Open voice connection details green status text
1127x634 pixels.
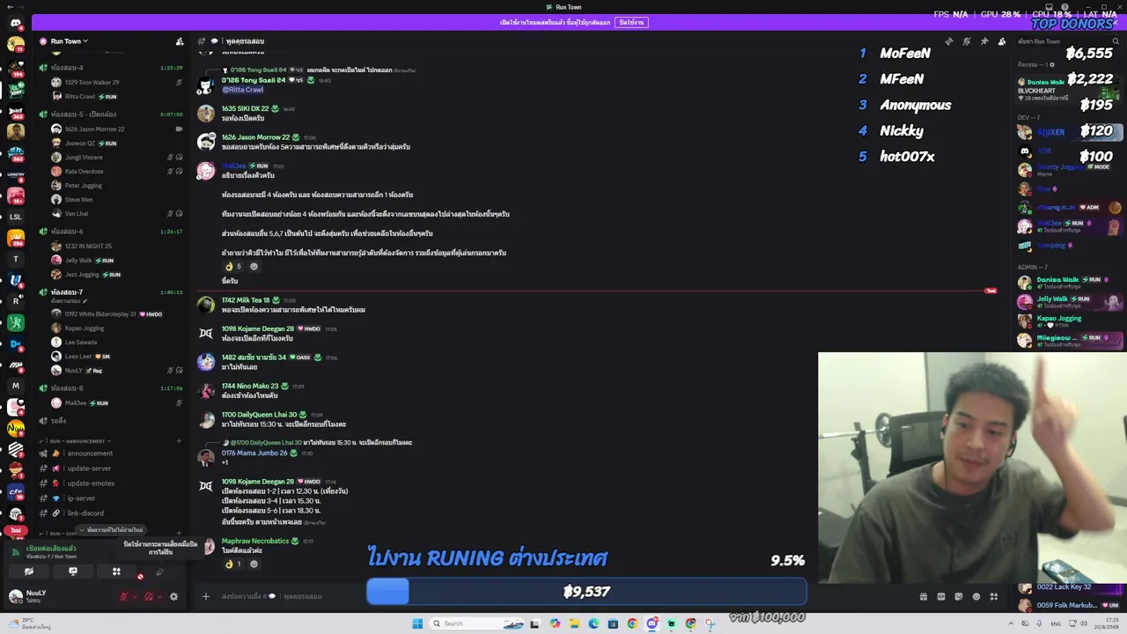click(50, 548)
